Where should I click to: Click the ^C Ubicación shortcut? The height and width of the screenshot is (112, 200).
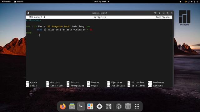pyautogui.click(x=136, y=82)
